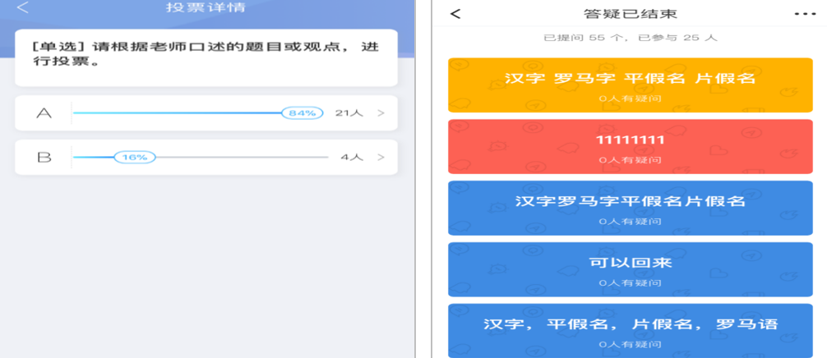Tap the back arrow beside 答疑已结束
Image resolution: width=827 pixels, height=358 pixels.
(x=455, y=14)
